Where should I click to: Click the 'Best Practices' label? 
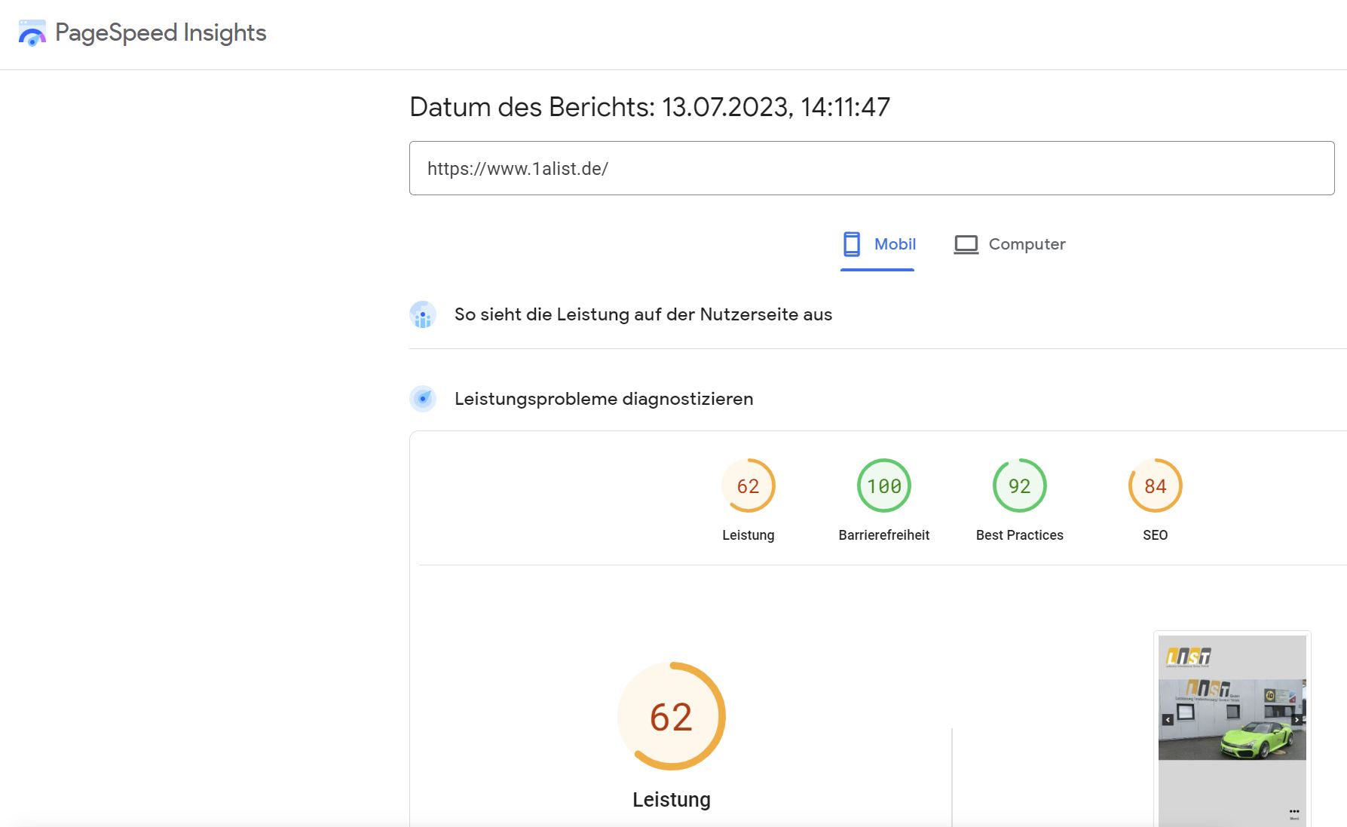[x=1020, y=535]
